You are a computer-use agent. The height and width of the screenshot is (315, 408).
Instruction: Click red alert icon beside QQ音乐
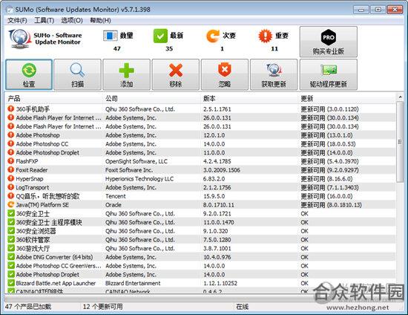click(x=10, y=195)
